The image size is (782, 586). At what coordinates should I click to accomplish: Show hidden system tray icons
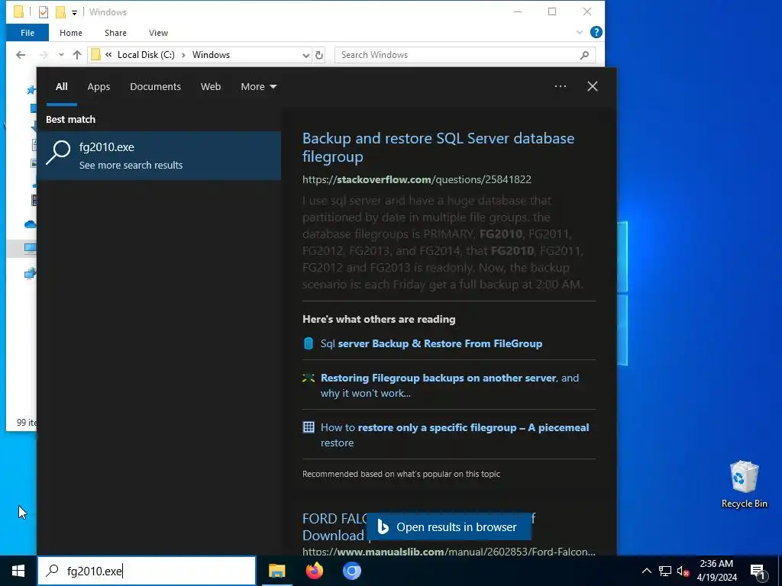(646, 571)
